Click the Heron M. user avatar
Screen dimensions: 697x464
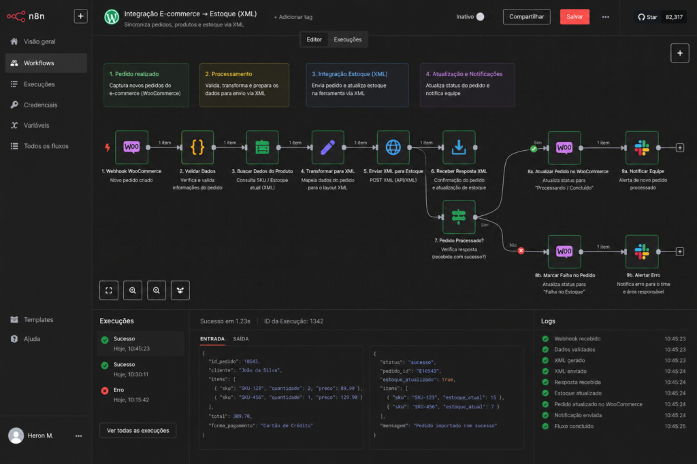coord(16,435)
